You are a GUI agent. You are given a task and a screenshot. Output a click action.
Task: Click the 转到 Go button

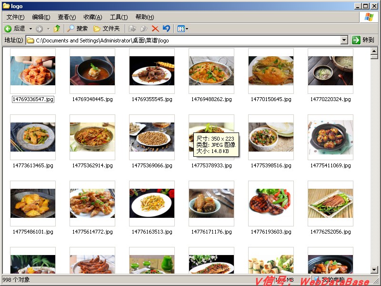pos(363,40)
